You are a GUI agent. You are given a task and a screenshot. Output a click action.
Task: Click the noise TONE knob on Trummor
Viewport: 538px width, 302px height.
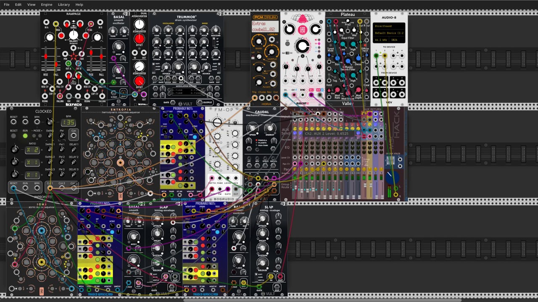[x=193, y=30]
